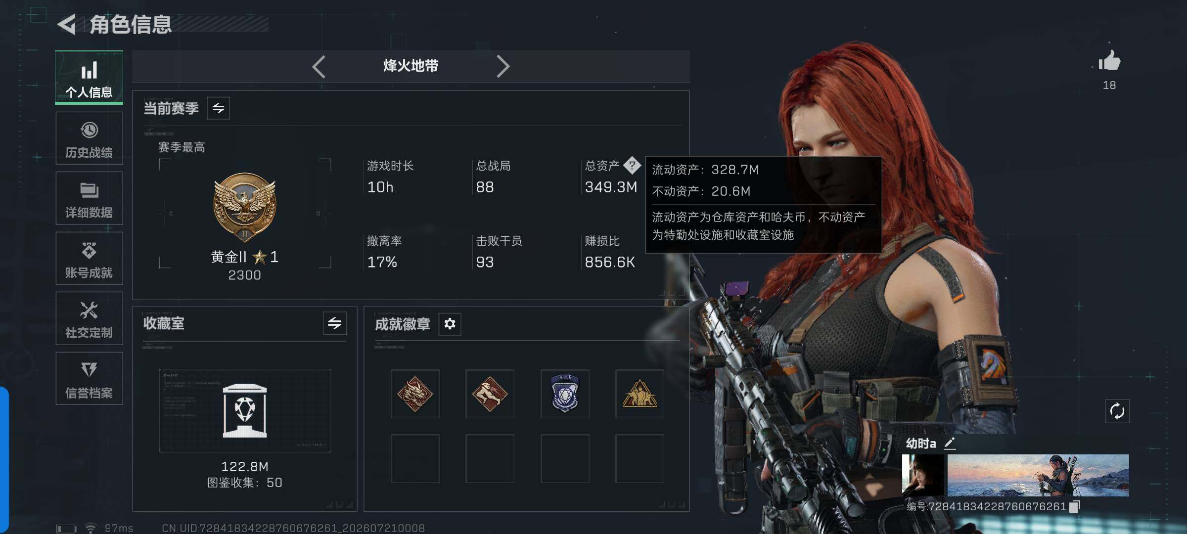Open achievement badge settings gear
The height and width of the screenshot is (534, 1187).
pos(450,324)
